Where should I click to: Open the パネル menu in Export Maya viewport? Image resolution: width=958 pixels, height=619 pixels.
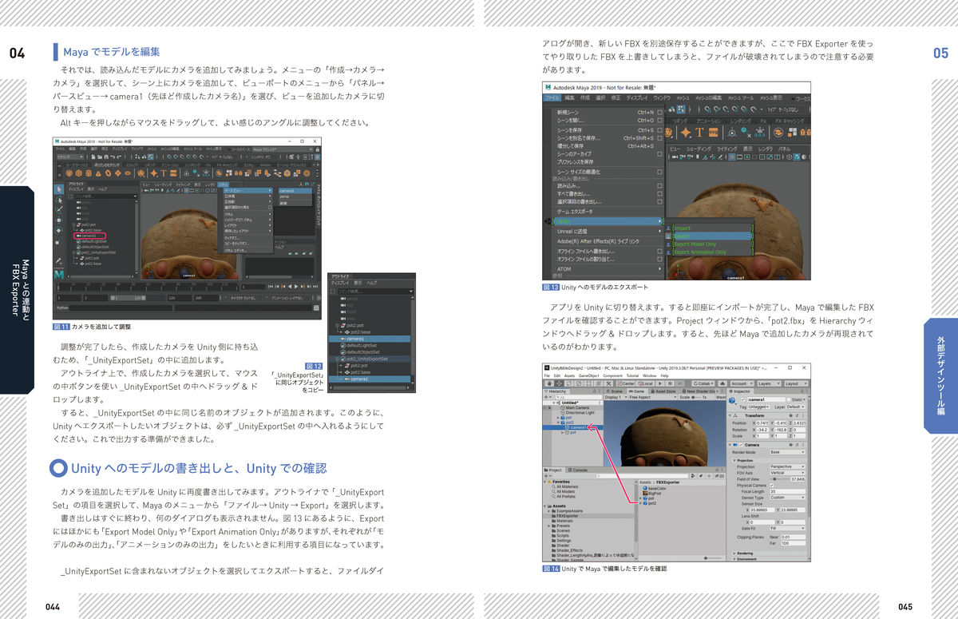(x=784, y=149)
